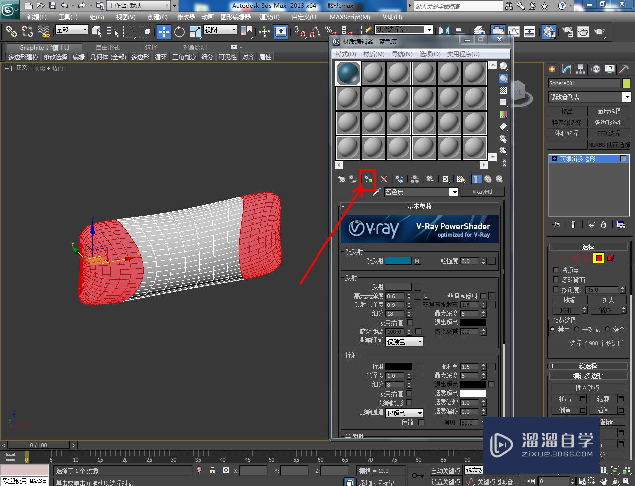Screen dimensions: 635x486
Task: Click Go Forward to Sibling icon
Action: (x=499, y=179)
